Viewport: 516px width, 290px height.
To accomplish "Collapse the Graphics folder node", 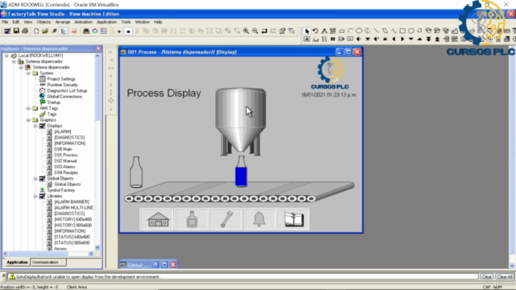I will pyautogui.click(x=28, y=120).
